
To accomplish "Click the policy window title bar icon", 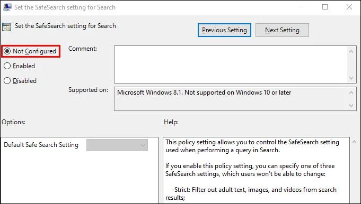I will click(7, 7).
